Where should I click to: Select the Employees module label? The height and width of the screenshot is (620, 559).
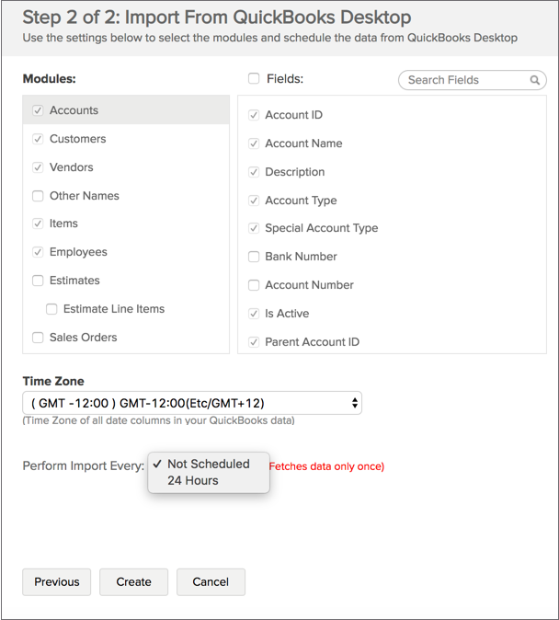(78, 252)
